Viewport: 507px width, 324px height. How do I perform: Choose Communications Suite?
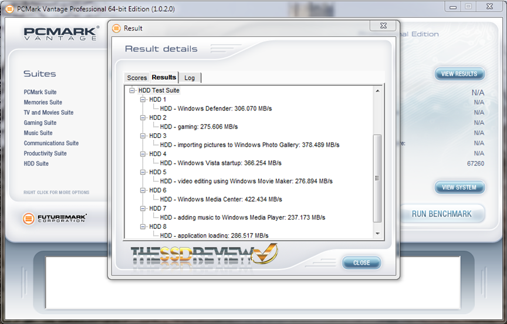click(x=51, y=143)
